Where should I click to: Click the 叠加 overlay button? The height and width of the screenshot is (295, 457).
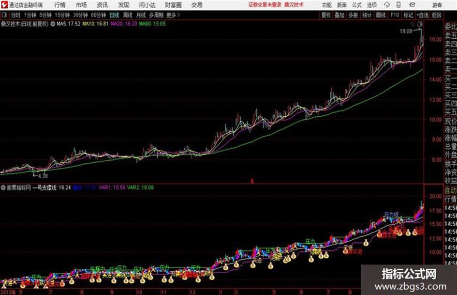click(339, 15)
